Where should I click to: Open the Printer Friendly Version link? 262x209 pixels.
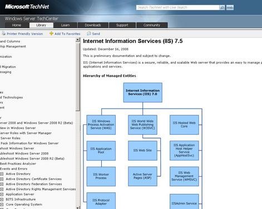tap(25, 34)
